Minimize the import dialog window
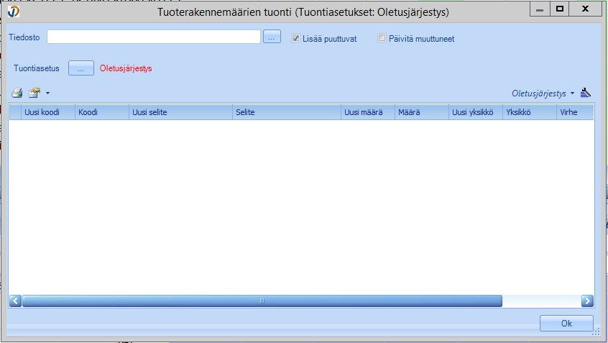Screen dimensions: 608x343 [x=540, y=9]
